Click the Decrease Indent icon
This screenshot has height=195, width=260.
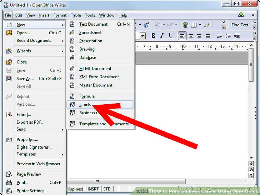237,36
